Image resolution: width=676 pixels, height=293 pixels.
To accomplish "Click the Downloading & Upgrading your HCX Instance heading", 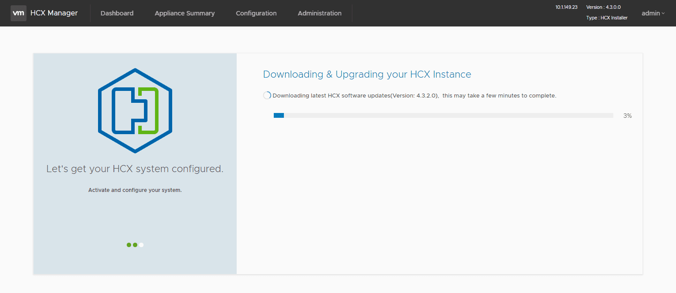I will click(367, 74).
